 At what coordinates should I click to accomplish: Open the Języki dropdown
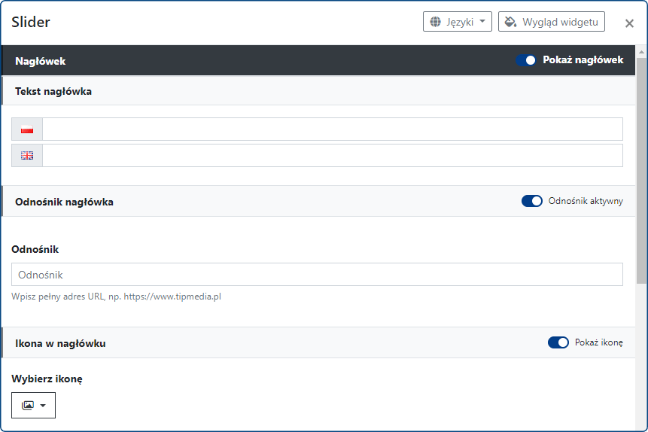[458, 22]
